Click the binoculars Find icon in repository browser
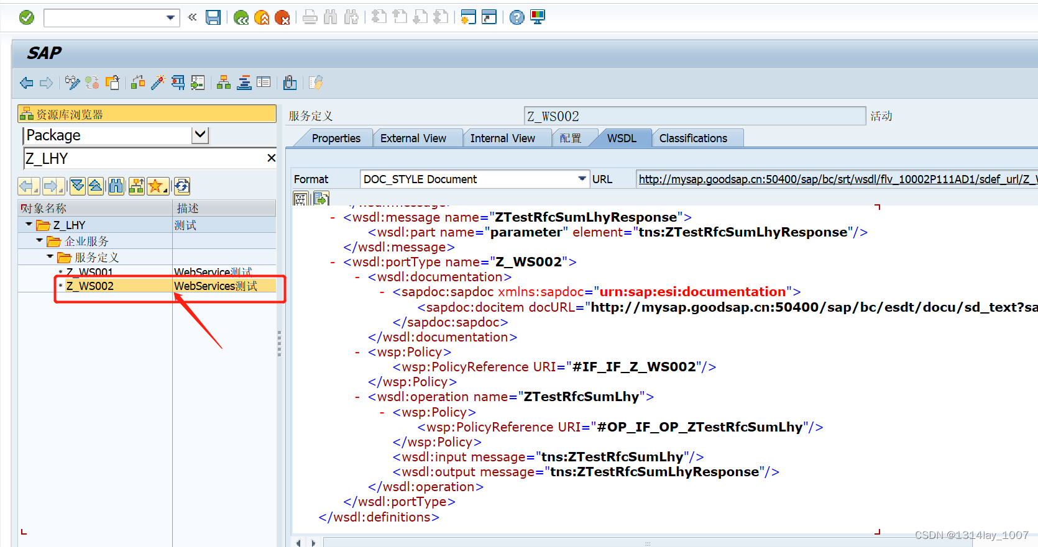 pyautogui.click(x=116, y=186)
